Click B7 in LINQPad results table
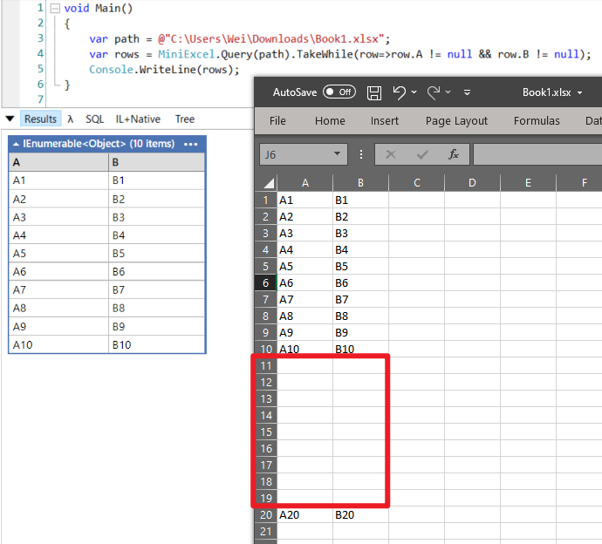This screenshot has width=602, height=544. pyautogui.click(x=157, y=289)
